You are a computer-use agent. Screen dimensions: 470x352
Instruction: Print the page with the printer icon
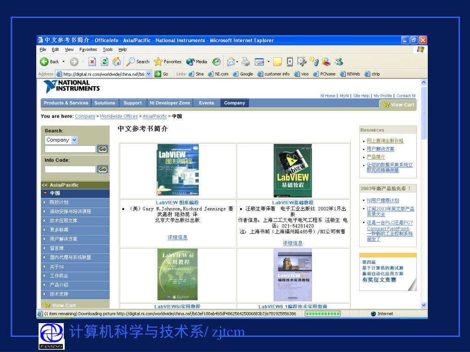(246, 62)
